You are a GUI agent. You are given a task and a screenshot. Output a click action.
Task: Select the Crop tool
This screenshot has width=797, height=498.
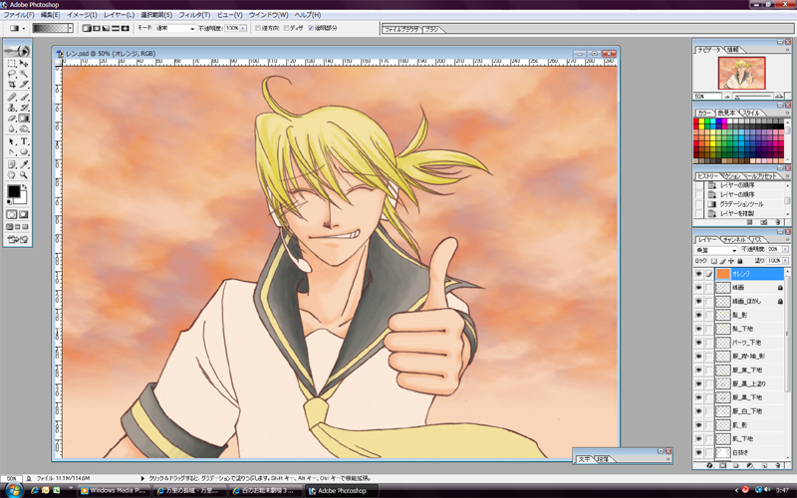[11, 85]
